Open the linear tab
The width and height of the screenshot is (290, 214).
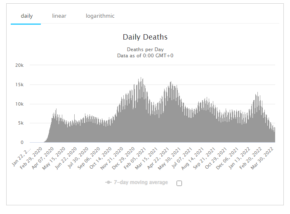click(x=59, y=16)
